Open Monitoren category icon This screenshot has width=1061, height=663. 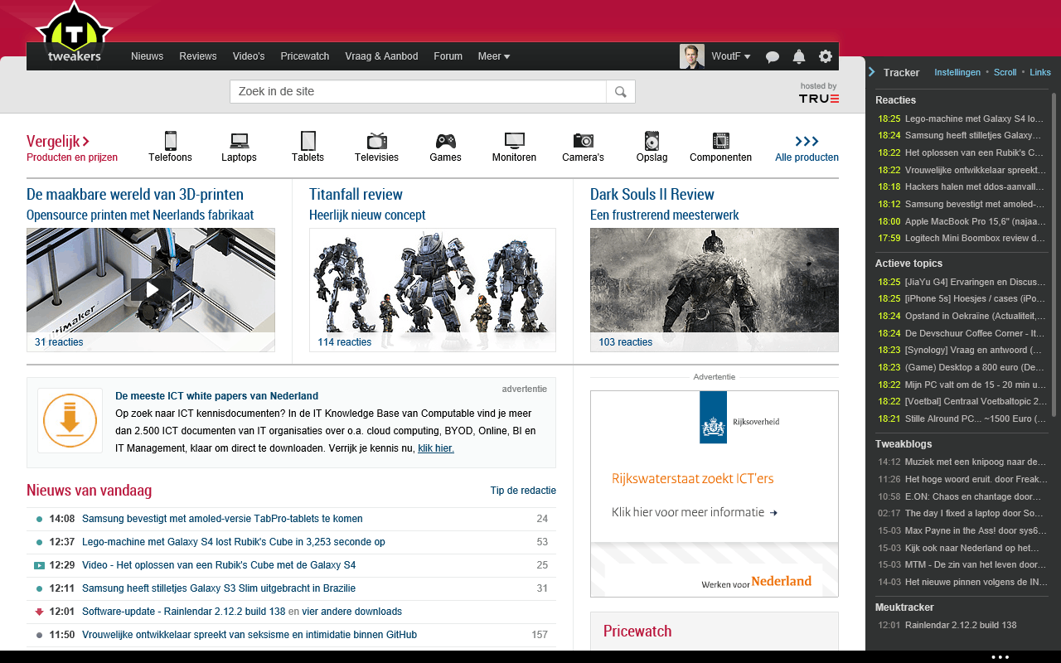pos(514,140)
